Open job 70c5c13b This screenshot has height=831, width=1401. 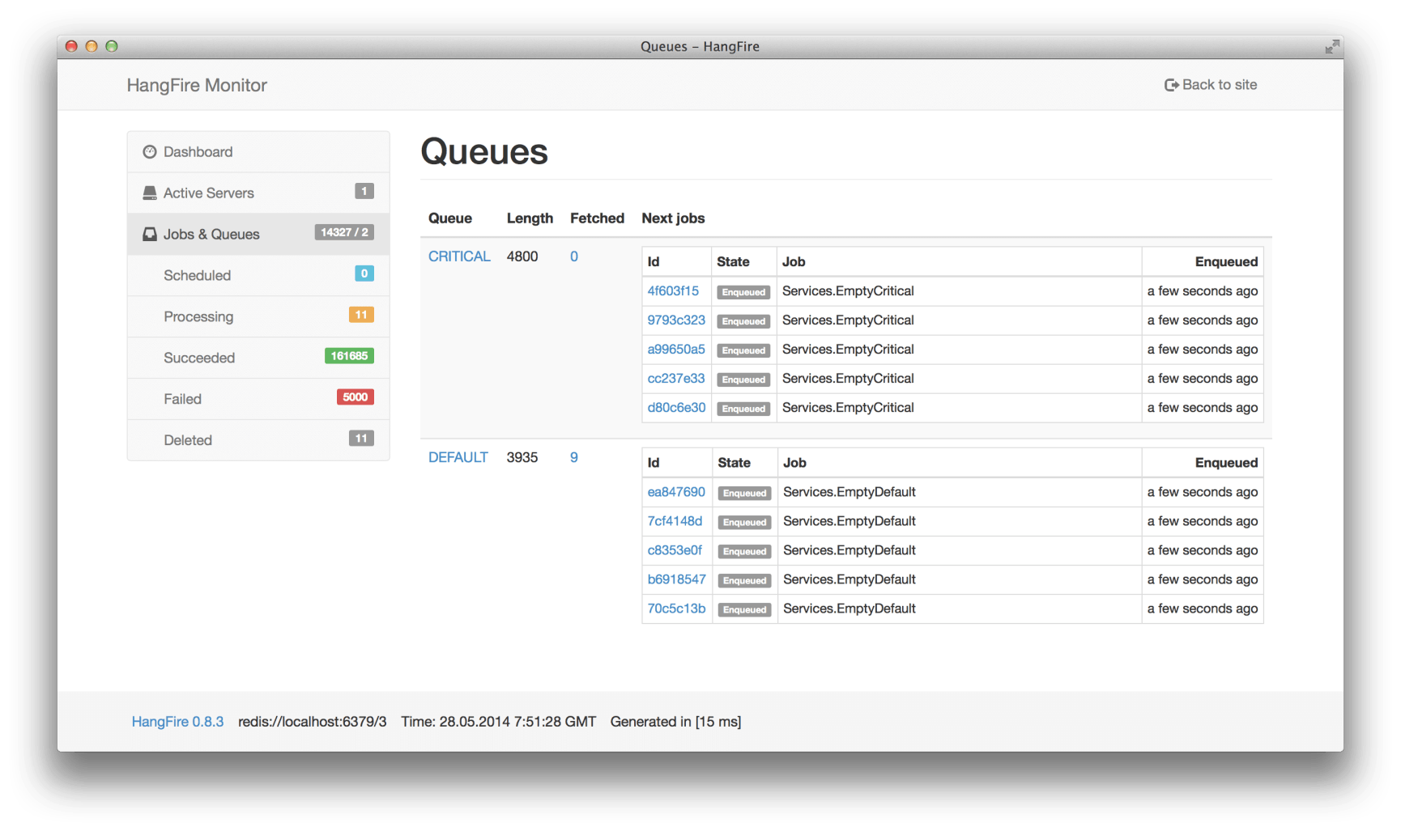click(x=676, y=608)
